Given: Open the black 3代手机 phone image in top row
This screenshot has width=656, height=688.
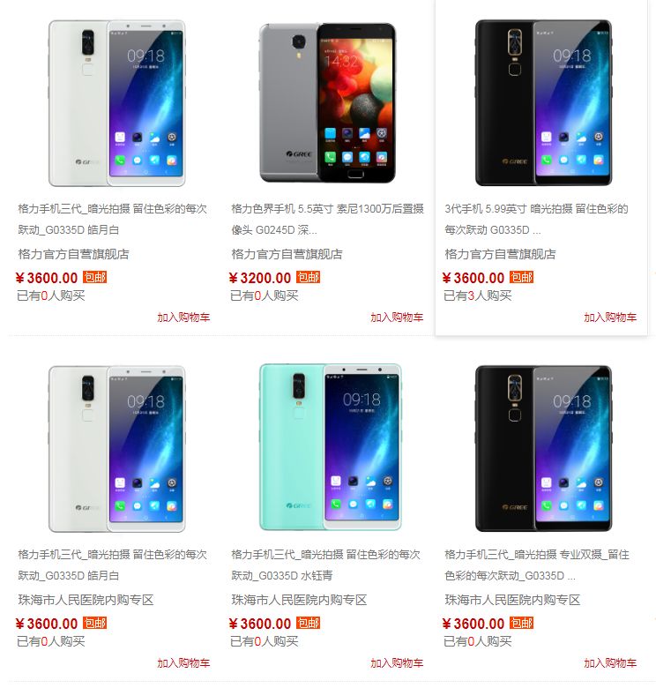Looking at the screenshot, I should click(543, 103).
